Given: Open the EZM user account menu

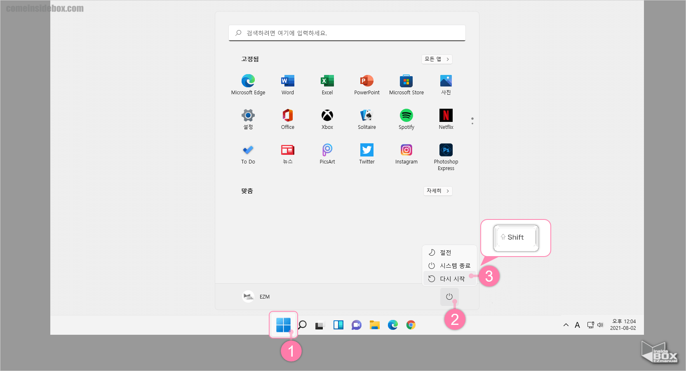Looking at the screenshot, I should tap(256, 296).
